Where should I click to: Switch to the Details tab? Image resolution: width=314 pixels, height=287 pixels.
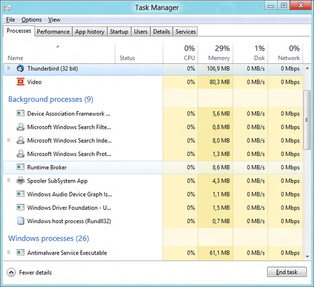[x=162, y=32]
